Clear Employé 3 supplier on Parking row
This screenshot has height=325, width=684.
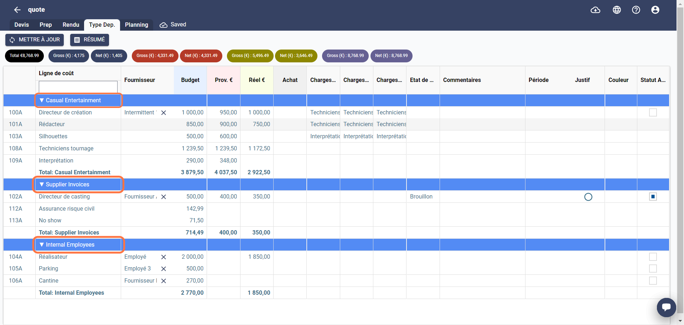164,269
